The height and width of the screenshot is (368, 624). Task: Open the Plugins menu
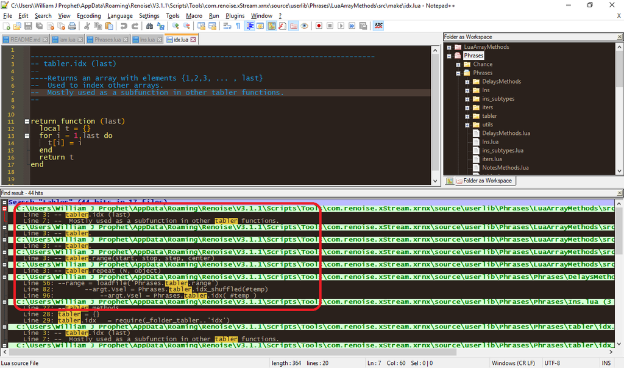(x=235, y=16)
